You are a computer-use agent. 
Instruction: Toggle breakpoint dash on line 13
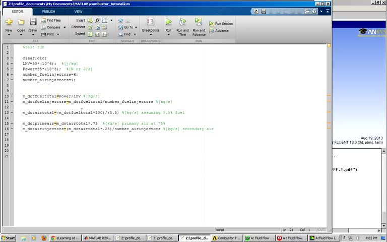[12, 112]
